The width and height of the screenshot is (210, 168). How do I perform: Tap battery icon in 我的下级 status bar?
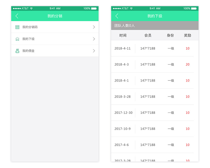(x=194, y=8)
